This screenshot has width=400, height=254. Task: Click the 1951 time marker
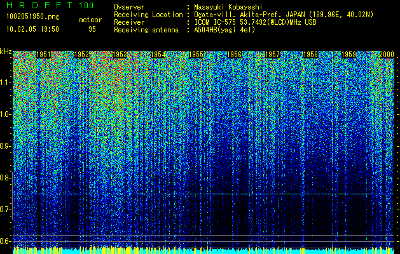44,55
